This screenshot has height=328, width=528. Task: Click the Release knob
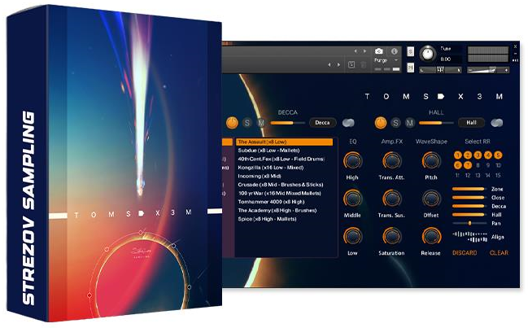click(x=431, y=236)
